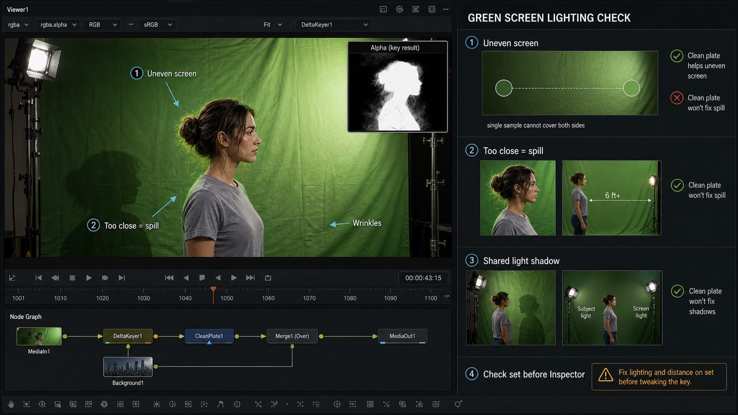Select the Merge1 (Over) node
This screenshot has height=415, width=738.
[292, 336]
